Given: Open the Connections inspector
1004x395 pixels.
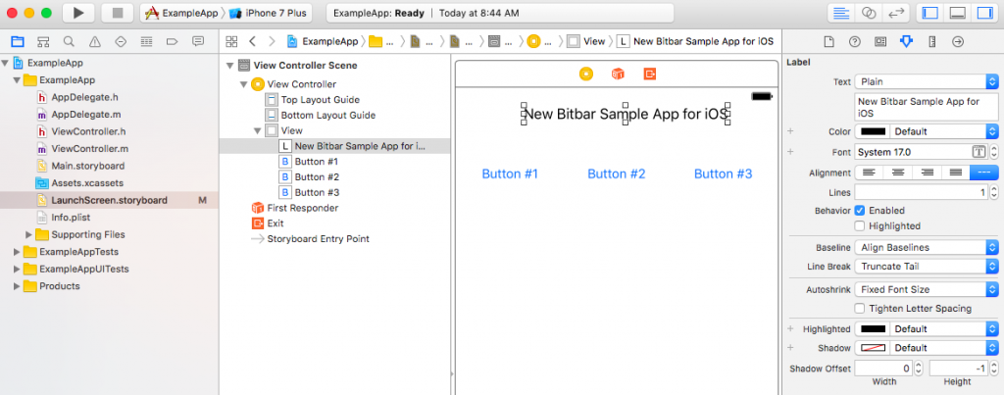Looking at the screenshot, I should pos(958,41).
